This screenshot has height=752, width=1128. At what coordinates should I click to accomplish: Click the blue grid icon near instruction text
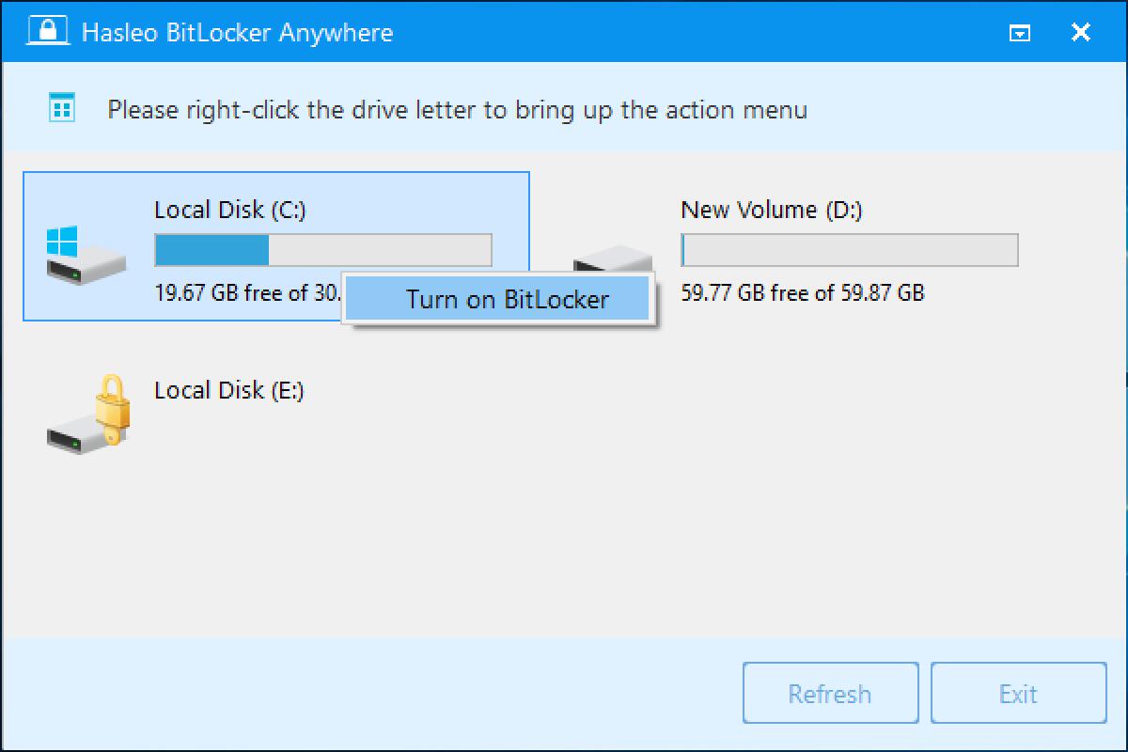[61, 109]
